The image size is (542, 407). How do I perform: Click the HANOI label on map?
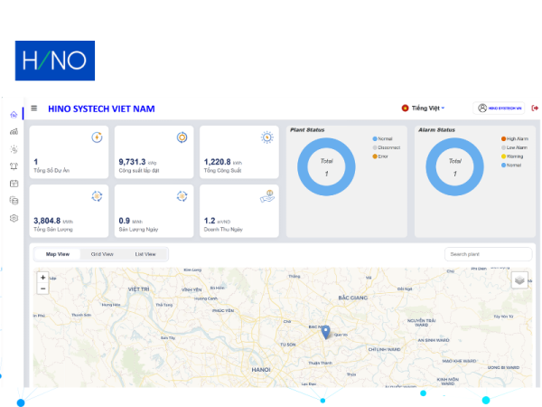(261, 370)
